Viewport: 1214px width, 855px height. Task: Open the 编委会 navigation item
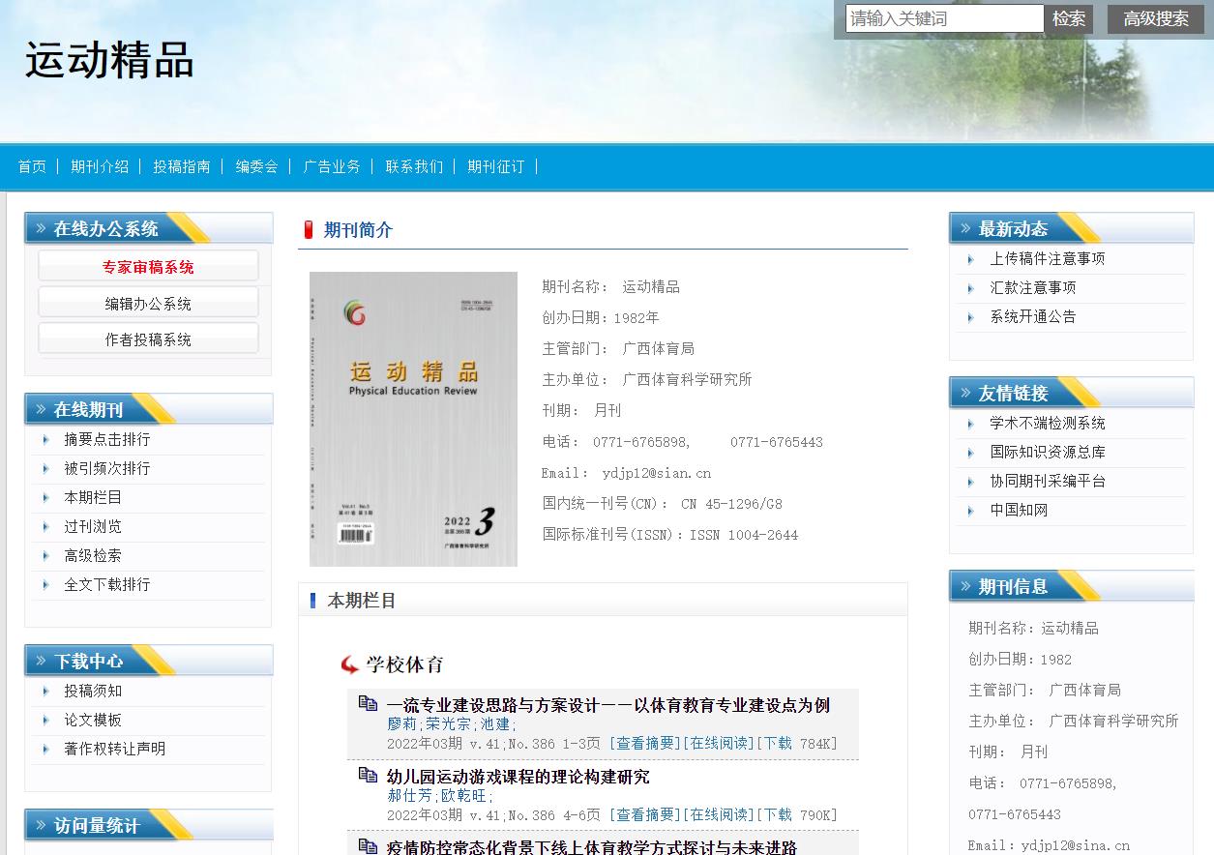pyautogui.click(x=256, y=166)
